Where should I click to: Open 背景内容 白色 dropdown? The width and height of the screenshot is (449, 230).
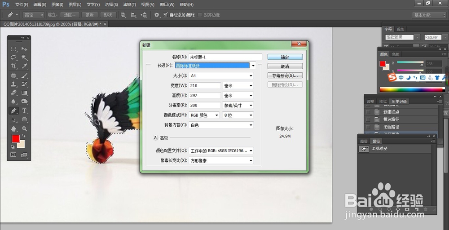coord(221,125)
